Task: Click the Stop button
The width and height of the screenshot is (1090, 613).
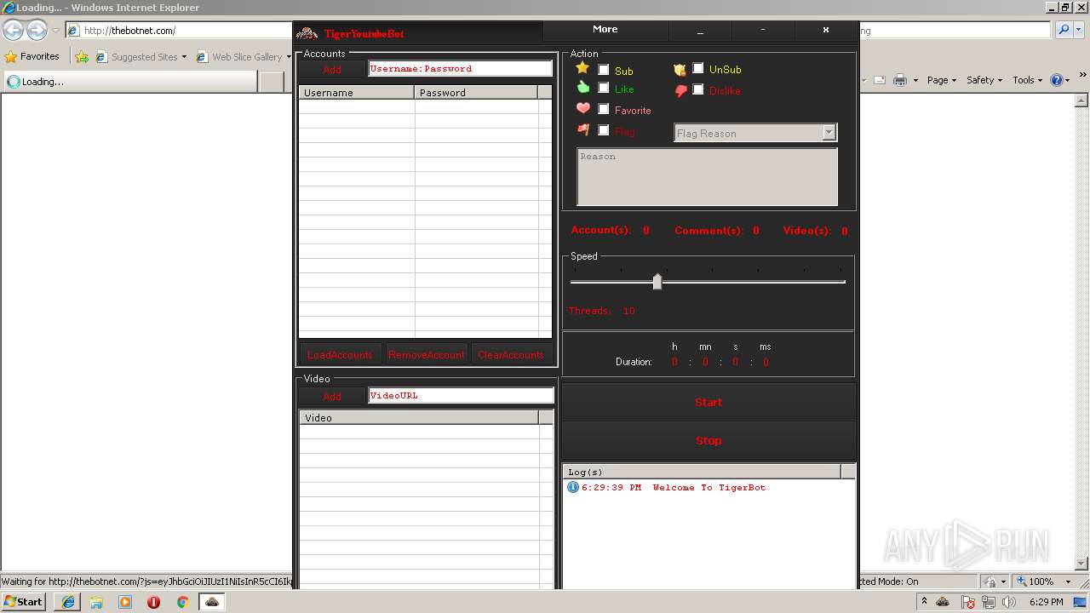Action: (708, 440)
